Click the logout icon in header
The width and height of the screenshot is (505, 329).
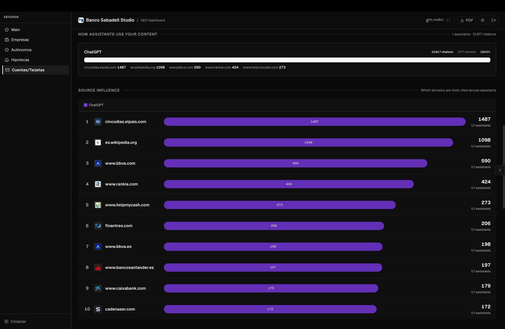click(x=494, y=20)
